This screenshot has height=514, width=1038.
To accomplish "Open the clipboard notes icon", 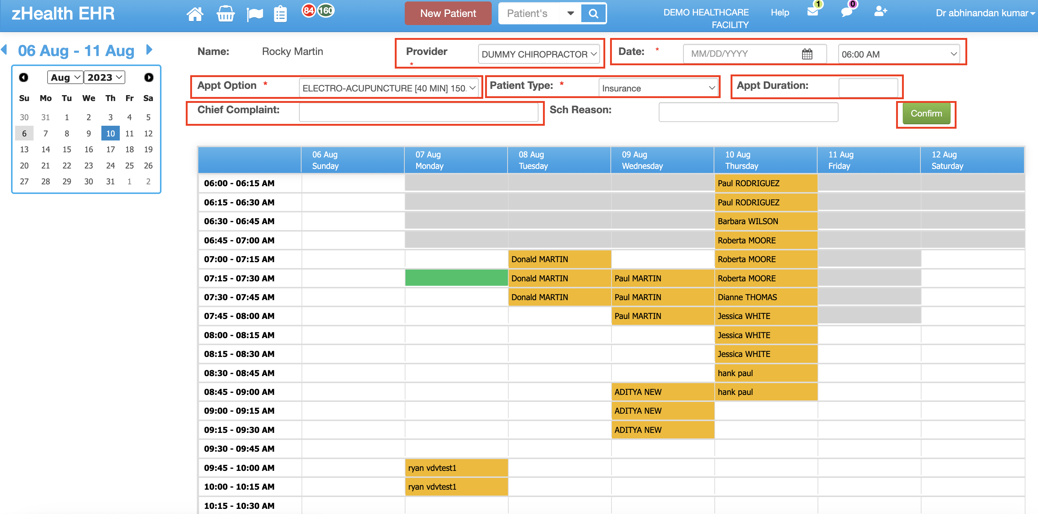I will (x=280, y=14).
